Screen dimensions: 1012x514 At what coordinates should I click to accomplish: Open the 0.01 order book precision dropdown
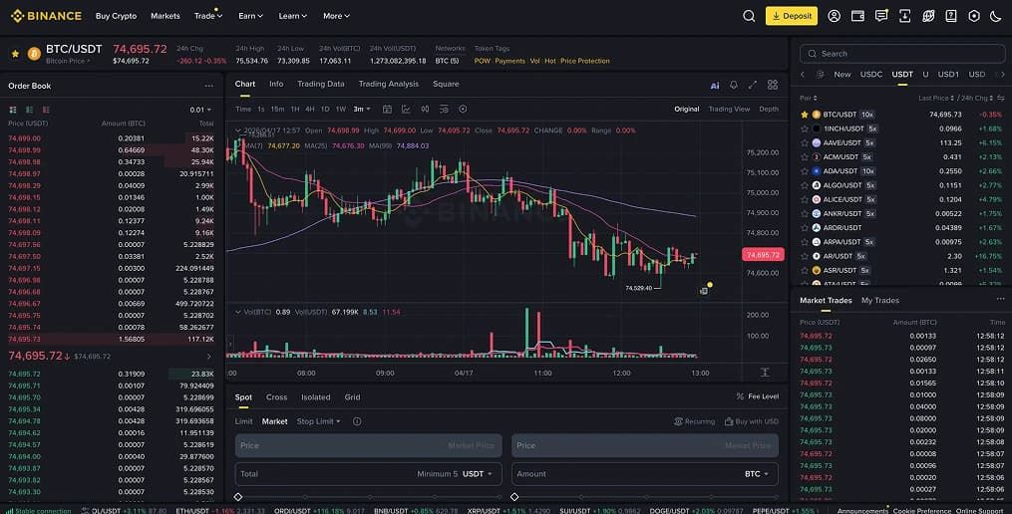tap(200, 110)
